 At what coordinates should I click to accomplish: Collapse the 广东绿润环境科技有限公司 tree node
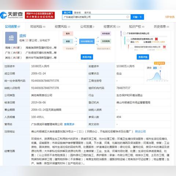(124, 33)
